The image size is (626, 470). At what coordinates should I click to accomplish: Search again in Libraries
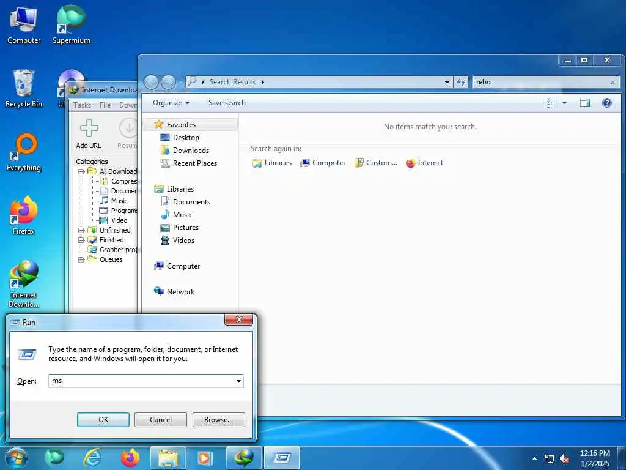(x=272, y=163)
